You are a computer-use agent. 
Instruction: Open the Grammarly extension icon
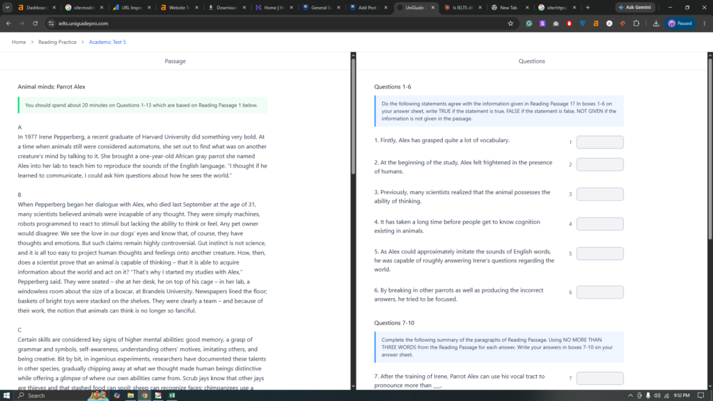(529, 23)
